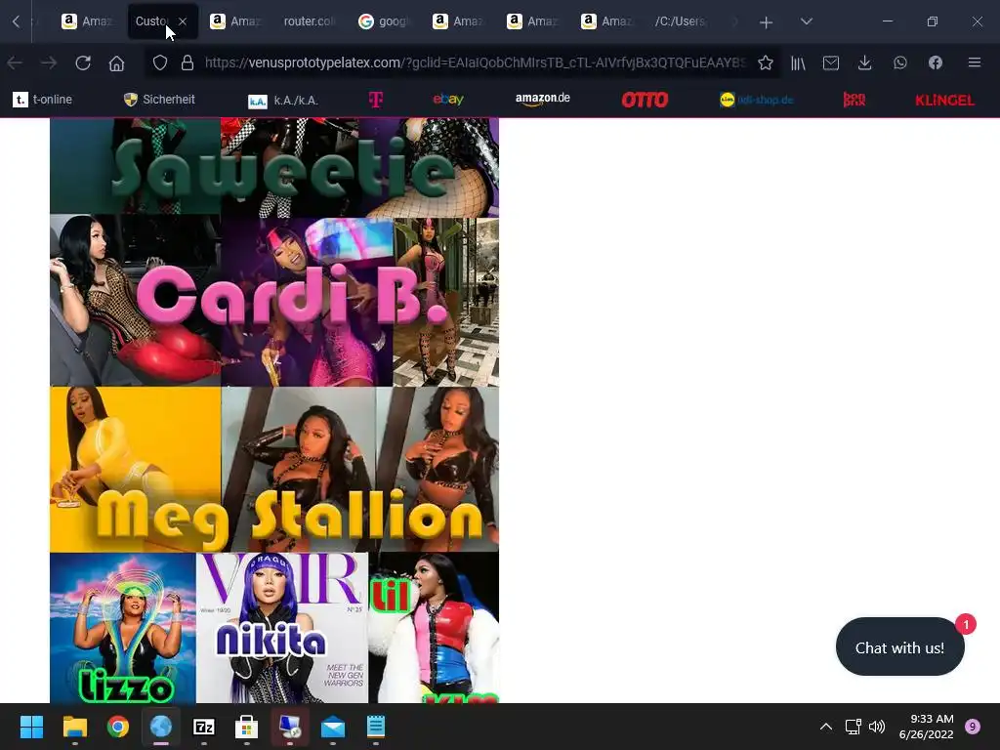The height and width of the screenshot is (750, 1000).
Task: Switch to the router.com tab
Action: (x=309, y=21)
